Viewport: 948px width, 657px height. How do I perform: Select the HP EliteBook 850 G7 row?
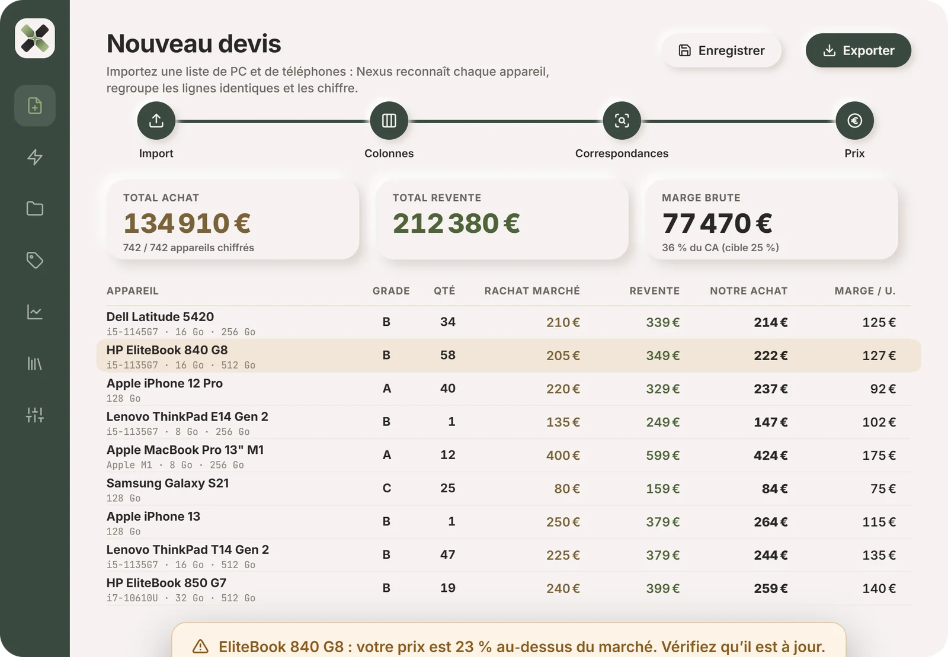pos(509,588)
